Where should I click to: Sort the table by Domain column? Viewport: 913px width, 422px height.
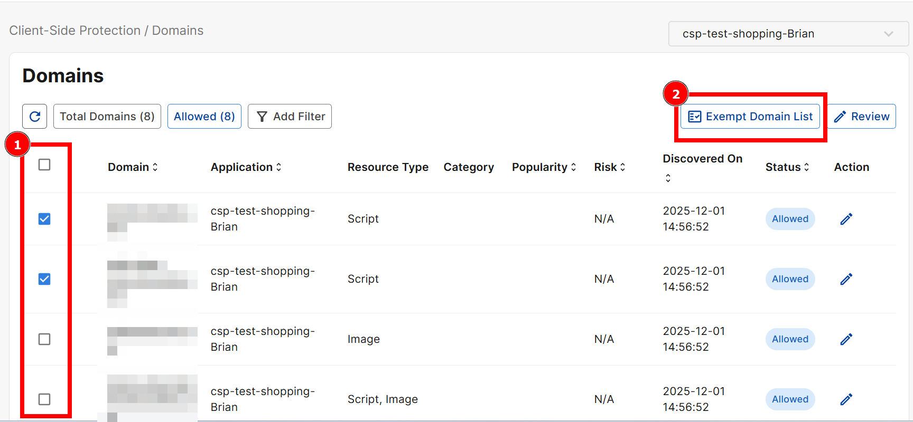133,167
